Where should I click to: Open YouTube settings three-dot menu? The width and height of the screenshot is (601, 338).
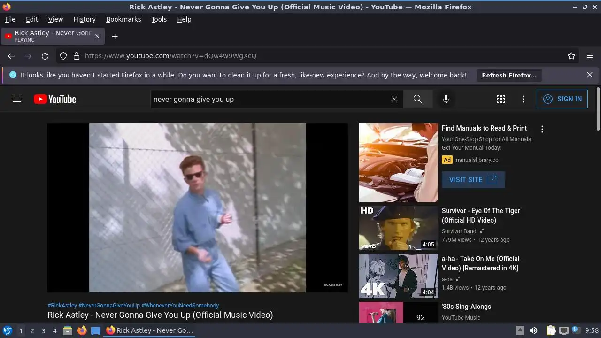point(524,99)
